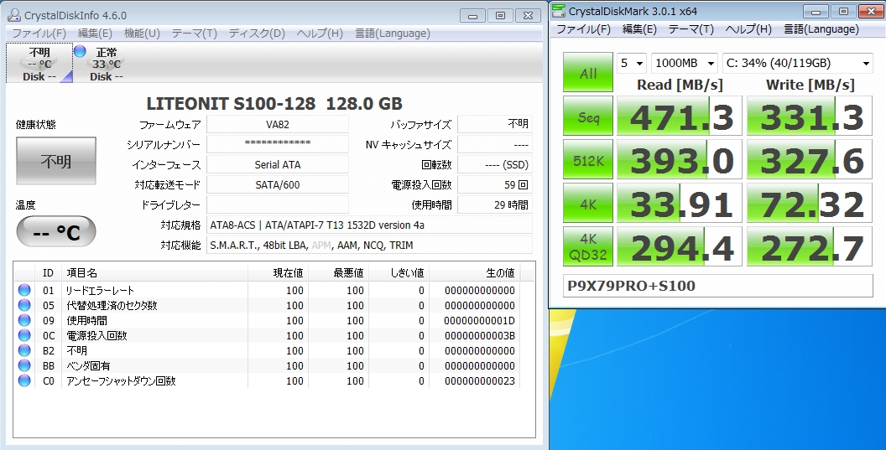The width and height of the screenshot is (886, 450).
Task: Click the 健康状態 不明 status button
Action: (56, 161)
